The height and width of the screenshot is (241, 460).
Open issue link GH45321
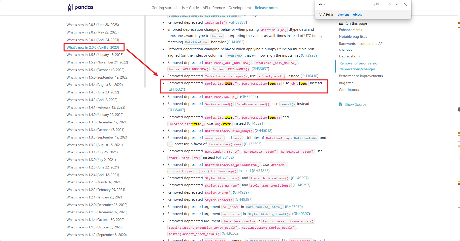(x=177, y=89)
